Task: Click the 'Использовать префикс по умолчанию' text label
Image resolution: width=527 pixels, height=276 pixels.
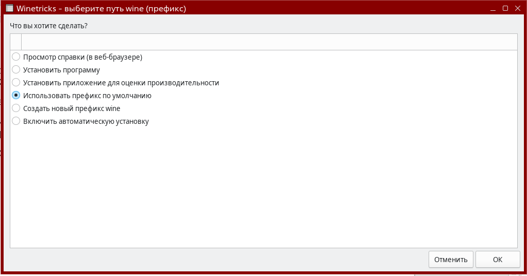Action: coord(87,96)
